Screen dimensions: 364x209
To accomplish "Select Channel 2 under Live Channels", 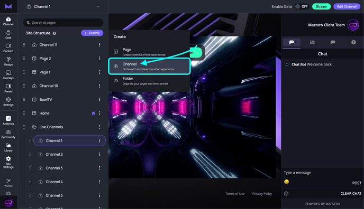I will tap(54, 154).
